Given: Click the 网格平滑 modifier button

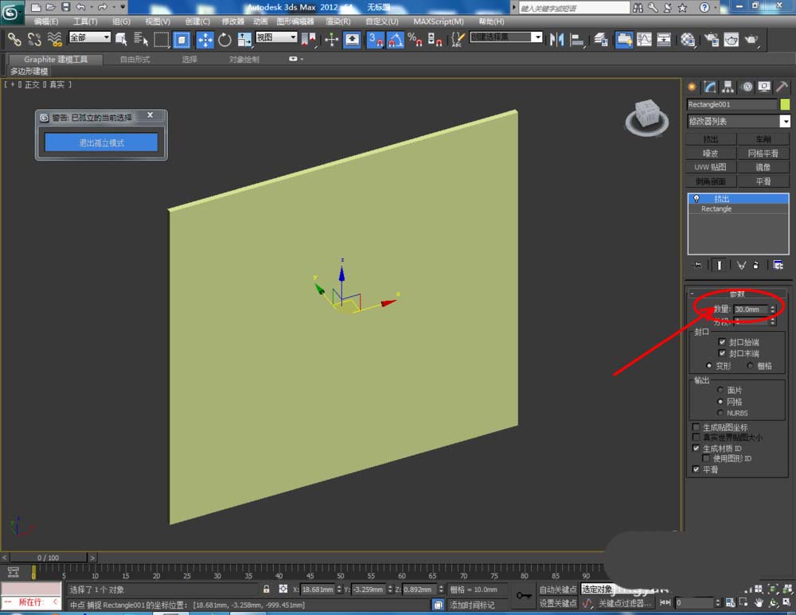Looking at the screenshot, I should [763, 154].
